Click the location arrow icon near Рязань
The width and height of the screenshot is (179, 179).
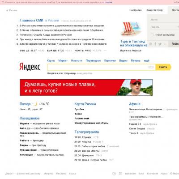tap(7, 10)
